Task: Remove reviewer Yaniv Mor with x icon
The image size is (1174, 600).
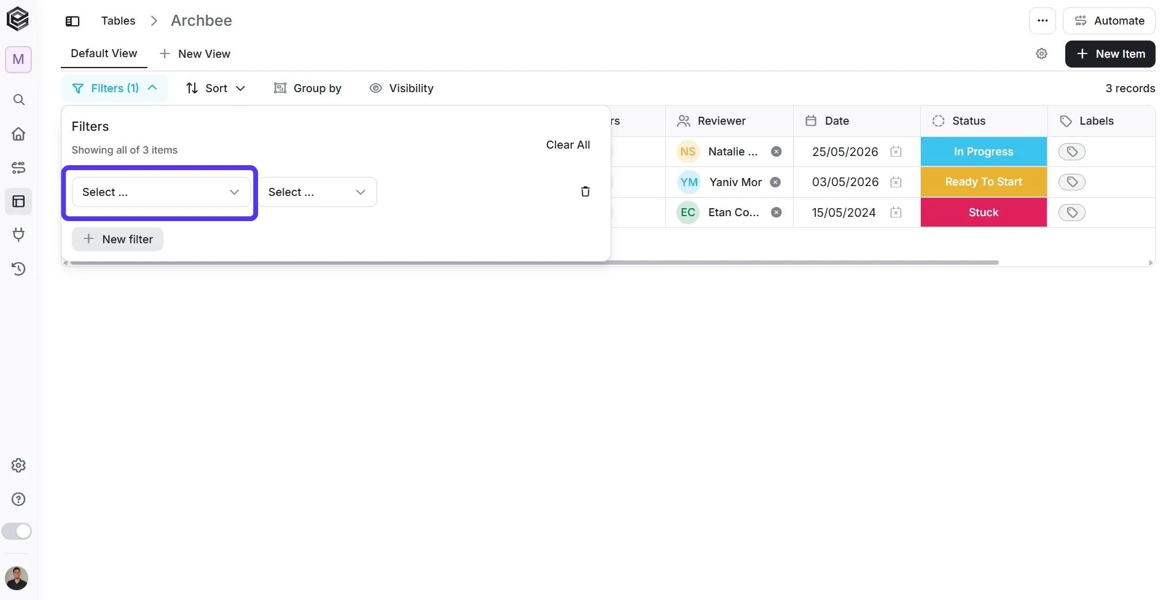Action: pos(775,182)
